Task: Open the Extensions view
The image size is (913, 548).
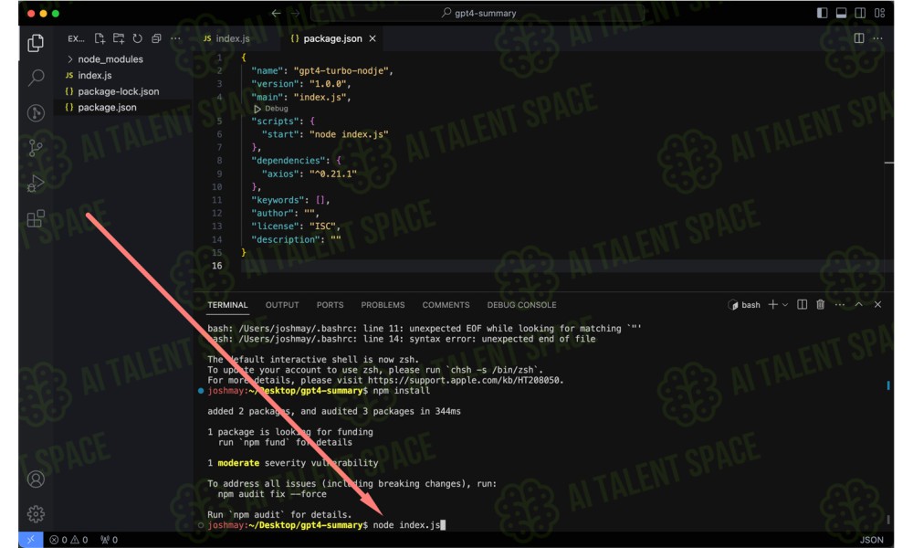Action: click(x=36, y=218)
